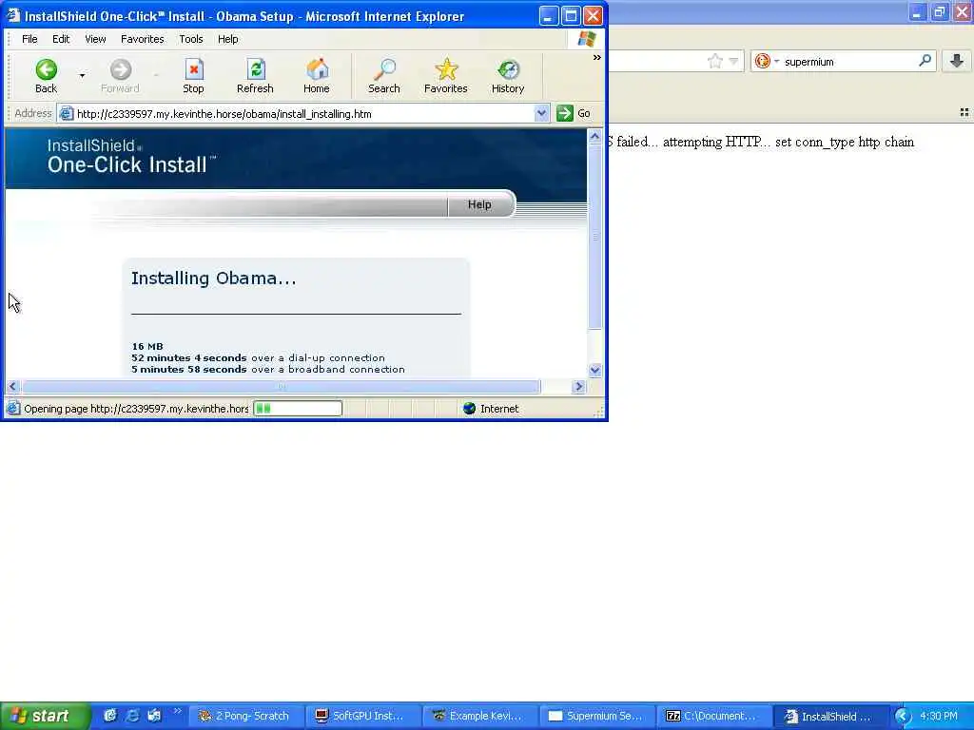Open the Favorites pane

pyautogui.click(x=446, y=76)
